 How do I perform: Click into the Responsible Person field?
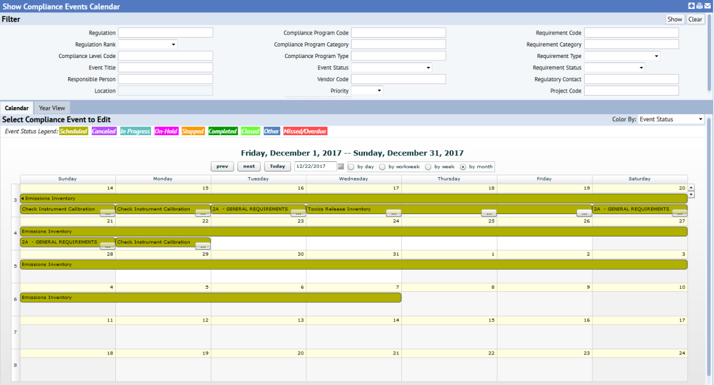coord(166,79)
